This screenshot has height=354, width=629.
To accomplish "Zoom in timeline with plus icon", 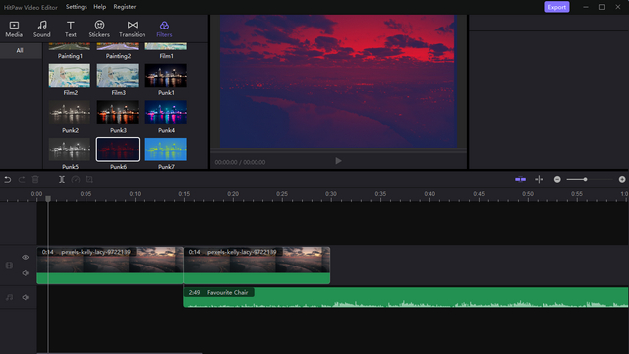I will pos(622,179).
